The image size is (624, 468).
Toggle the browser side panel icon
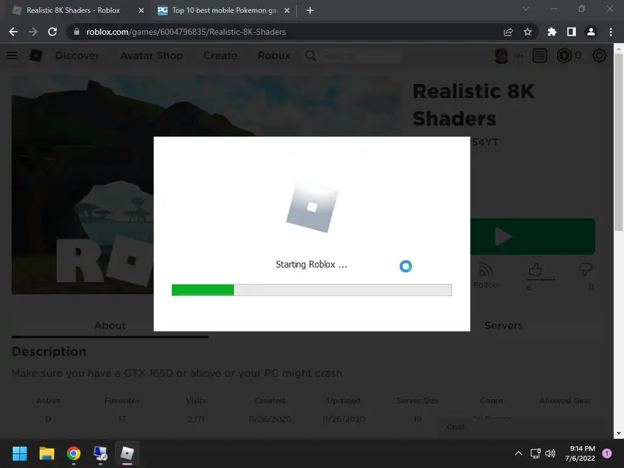click(x=572, y=32)
